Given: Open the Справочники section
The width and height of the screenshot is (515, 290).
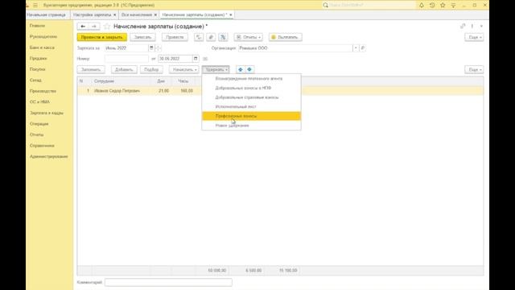Looking at the screenshot, I should tap(42, 145).
